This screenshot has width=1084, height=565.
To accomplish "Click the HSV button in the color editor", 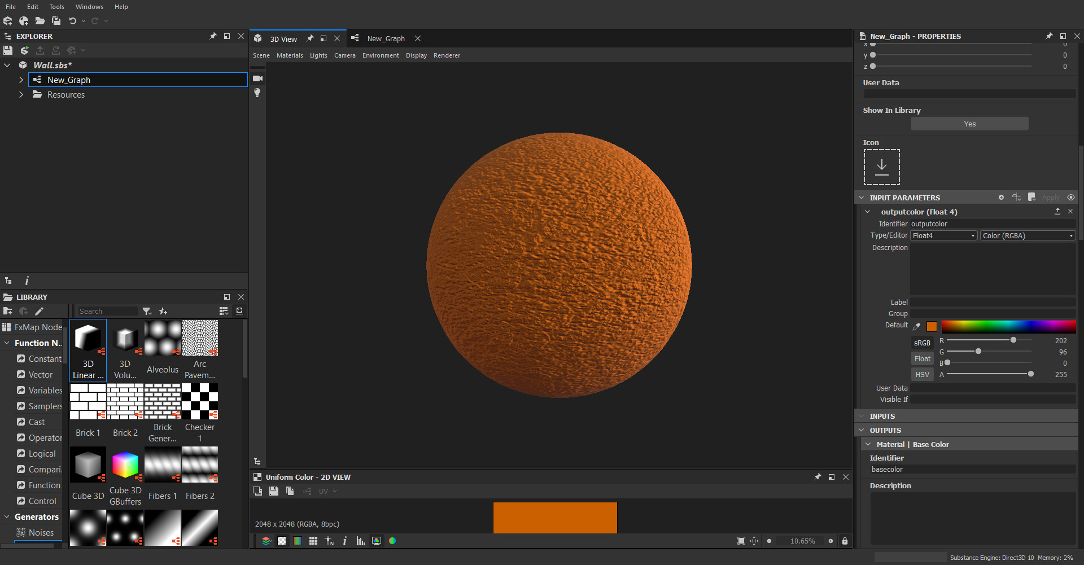I will pyautogui.click(x=922, y=374).
